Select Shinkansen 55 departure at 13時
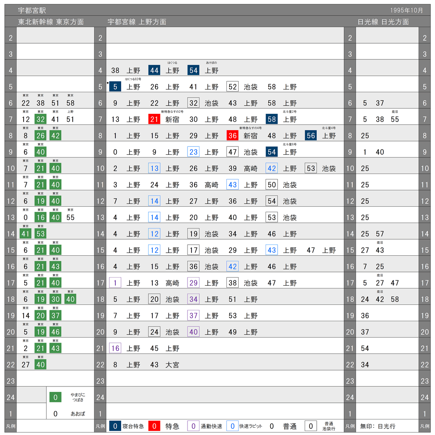Image resolution: width=435 pixels, height=435 pixels. click(70, 217)
